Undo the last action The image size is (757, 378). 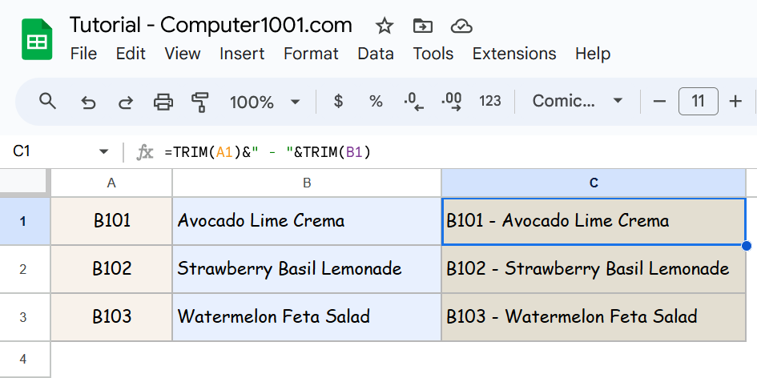pyautogui.click(x=88, y=102)
